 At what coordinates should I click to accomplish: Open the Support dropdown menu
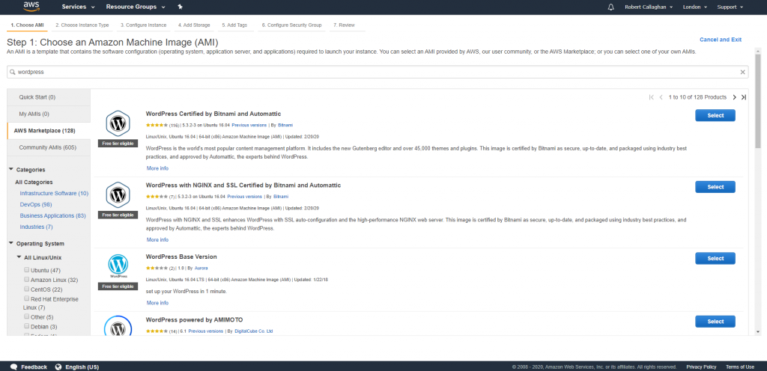click(x=730, y=7)
